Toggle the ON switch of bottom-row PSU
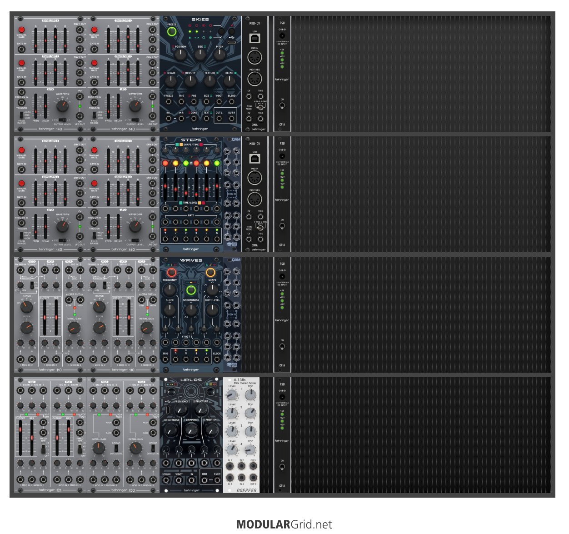569x534 pixels. click(282, 467)
